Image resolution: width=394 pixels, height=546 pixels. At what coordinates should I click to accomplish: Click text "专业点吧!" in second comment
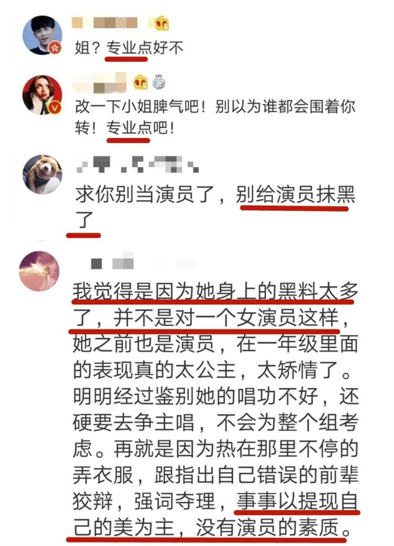(140, 128)
